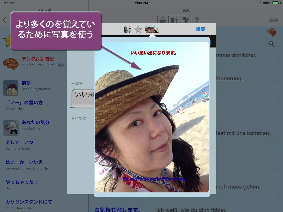
Task: Click the 日本語 label in the popup
Action: [77, 83]
